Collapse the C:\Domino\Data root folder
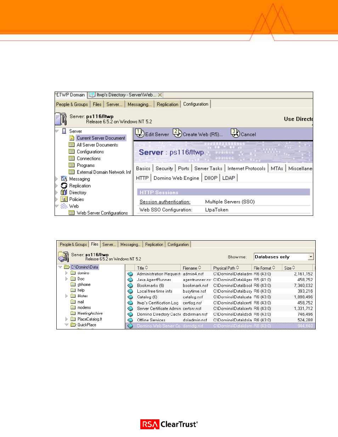Viewport: 338px width, 437px height. pyautogui.click(x=60, y=267)
